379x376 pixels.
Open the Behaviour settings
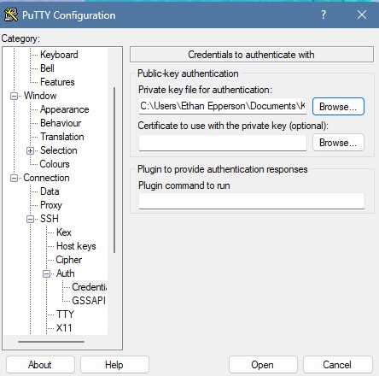pos(61,123)
